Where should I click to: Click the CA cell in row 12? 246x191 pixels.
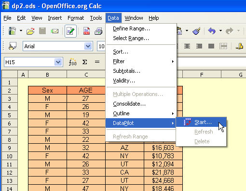124,172
